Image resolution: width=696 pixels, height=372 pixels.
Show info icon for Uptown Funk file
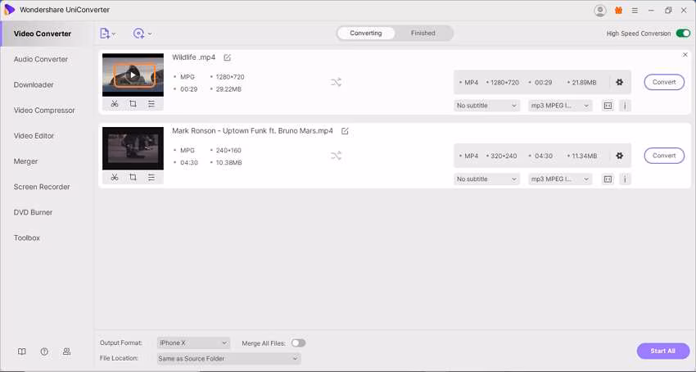click(625, 179)
